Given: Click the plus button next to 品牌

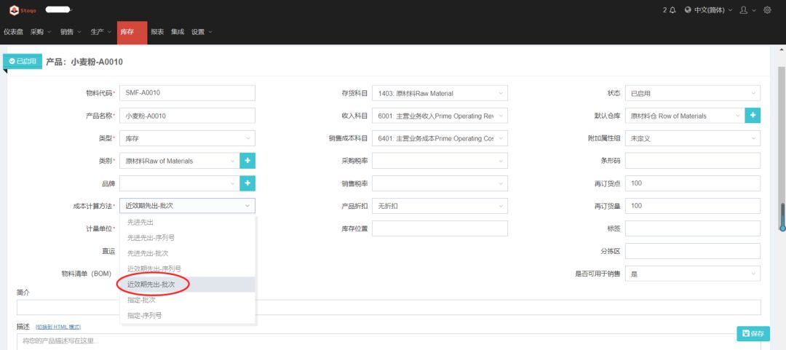Looking at the screenshot, I should point(247,183).
